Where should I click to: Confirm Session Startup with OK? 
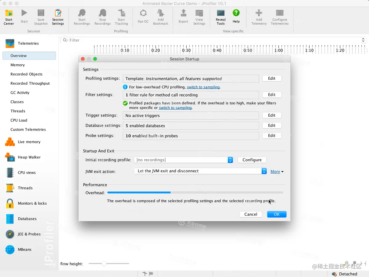click(x=277, y=214)
